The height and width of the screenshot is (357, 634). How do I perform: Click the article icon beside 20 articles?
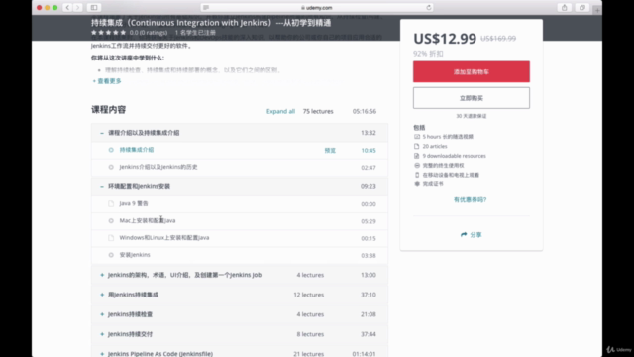417,146
